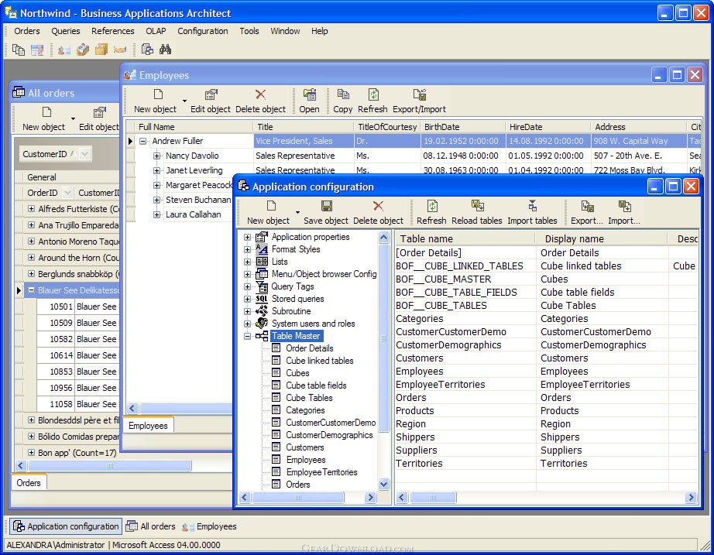714x555 pixels.
Task: Switch to Orders tab in All orders window
Action: [x=29, y=482]
